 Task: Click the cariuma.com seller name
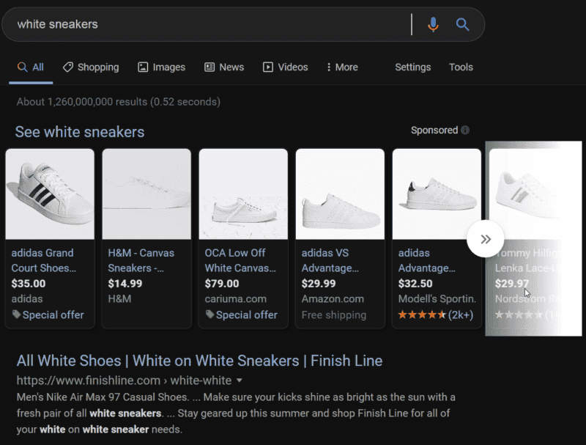coord(236,299)
